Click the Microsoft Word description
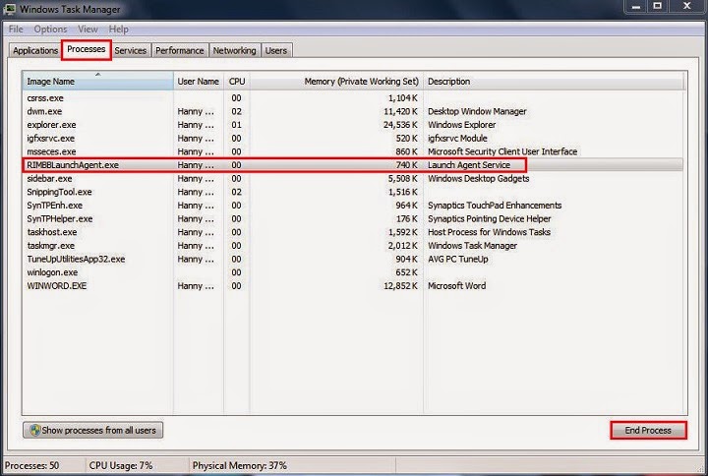Viewport: 708px width, 476px height. coord(456,286)
